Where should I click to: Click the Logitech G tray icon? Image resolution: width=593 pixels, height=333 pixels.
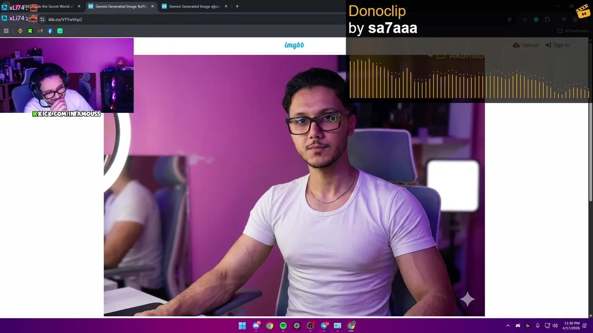point(528,326)
